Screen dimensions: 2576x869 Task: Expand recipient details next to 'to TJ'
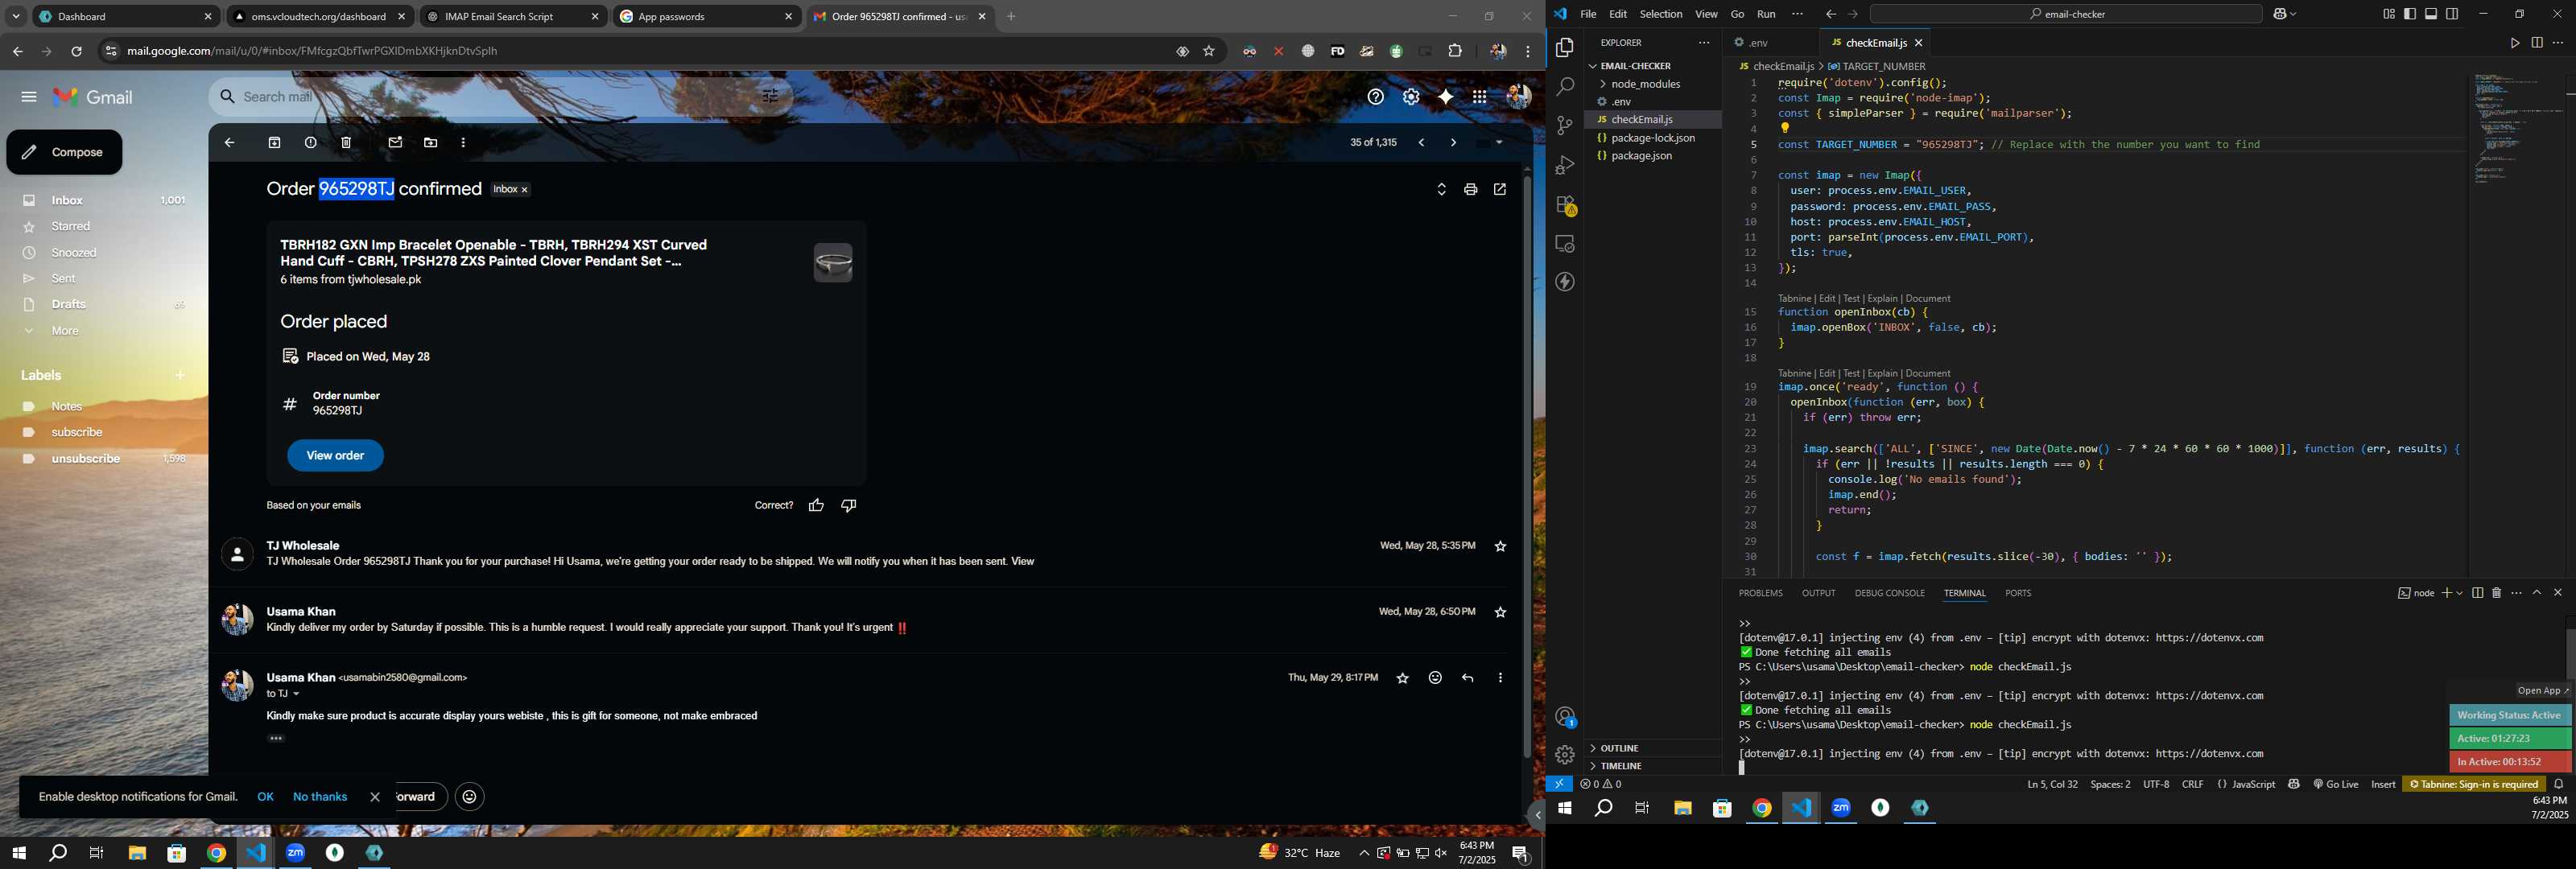pyautogui.click(x=296, y=694)
